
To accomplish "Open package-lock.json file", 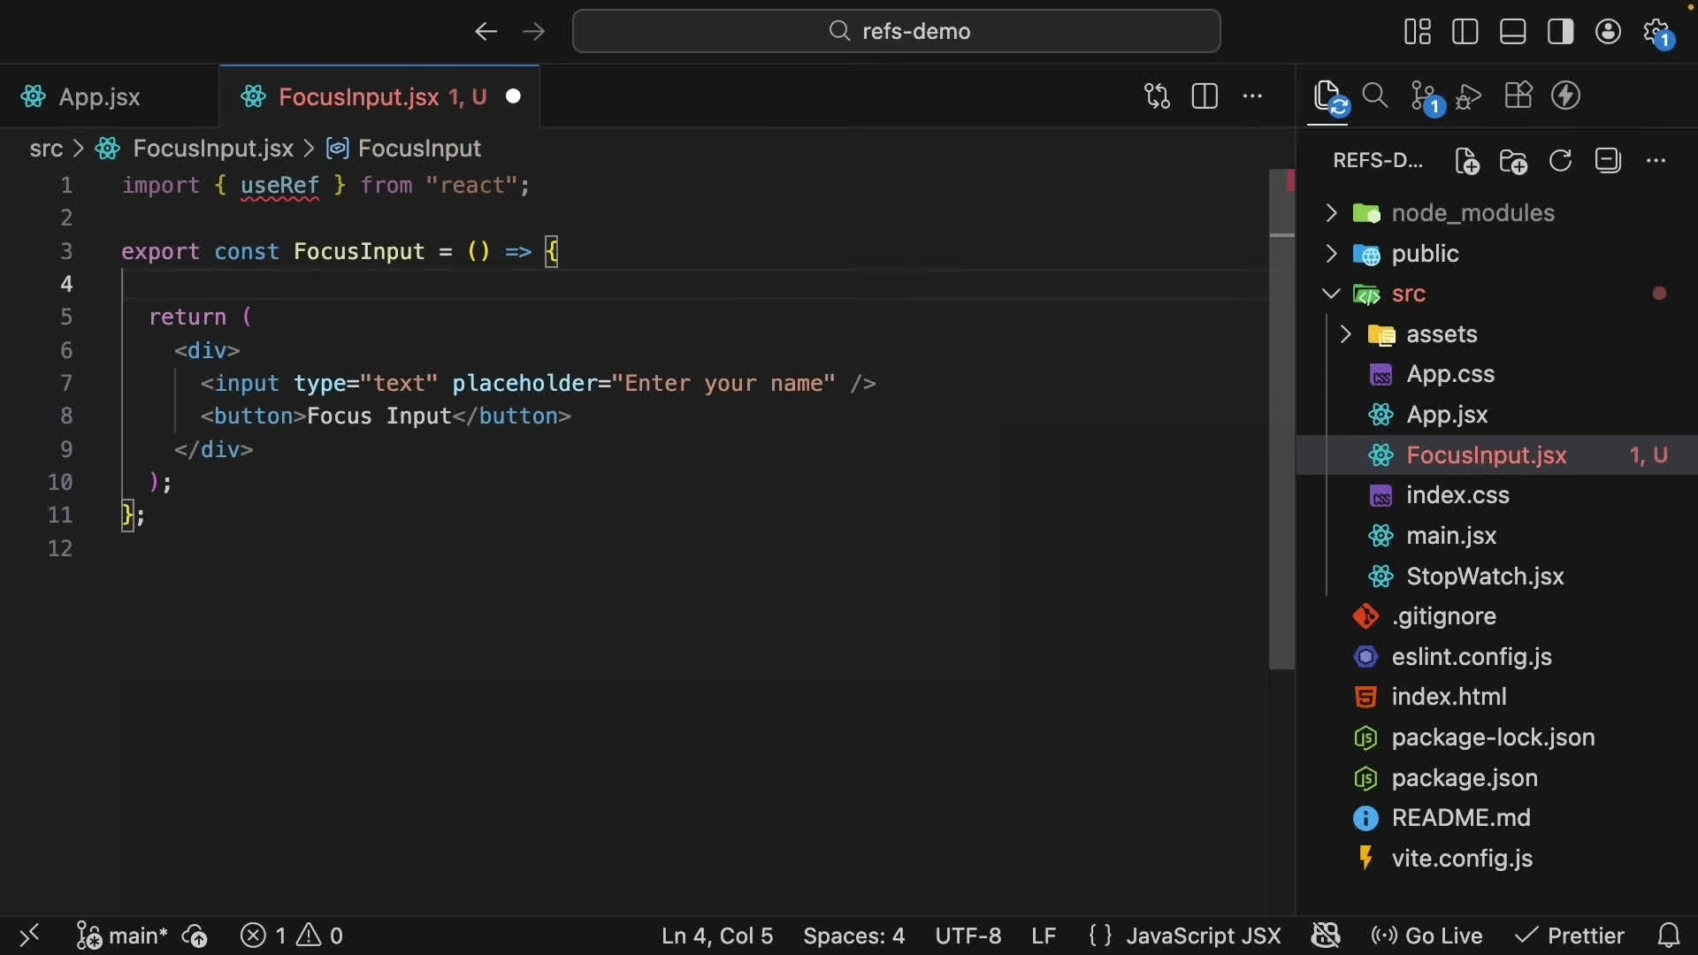I will coord(1497,737).
